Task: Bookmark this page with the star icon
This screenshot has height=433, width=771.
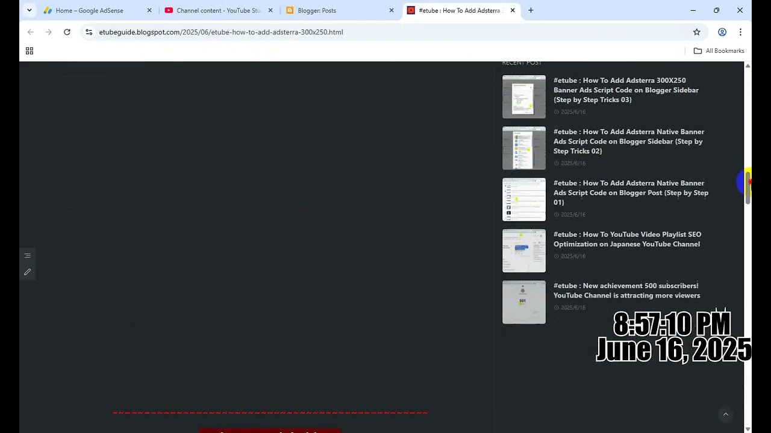Action: 697,32
